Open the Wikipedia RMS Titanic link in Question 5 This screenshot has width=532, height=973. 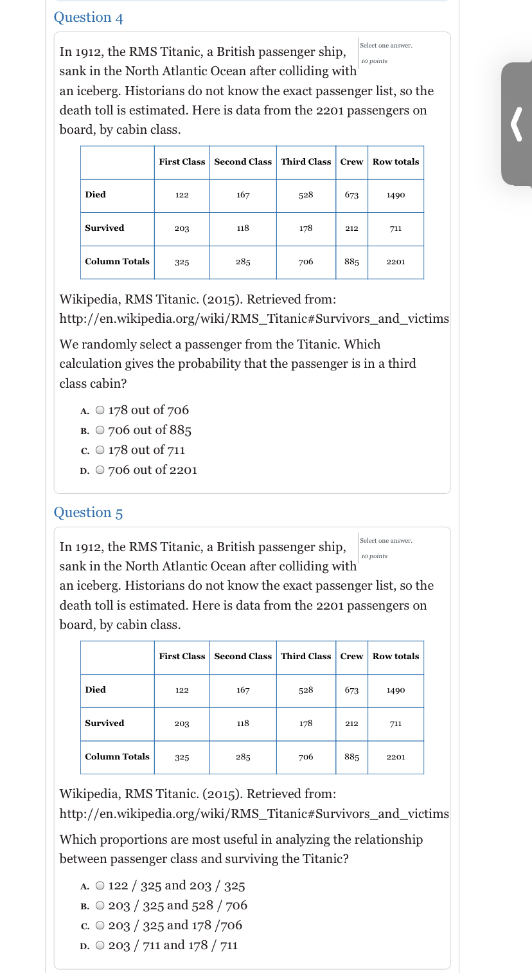click(x=254, y=814)
